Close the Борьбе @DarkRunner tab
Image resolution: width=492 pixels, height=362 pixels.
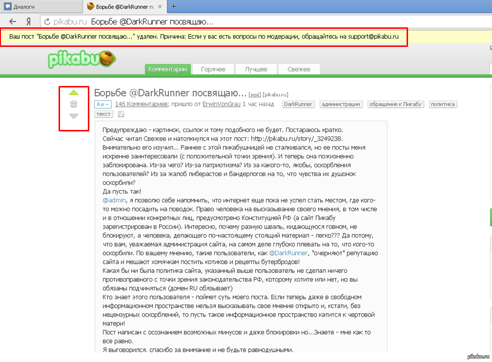160,6
